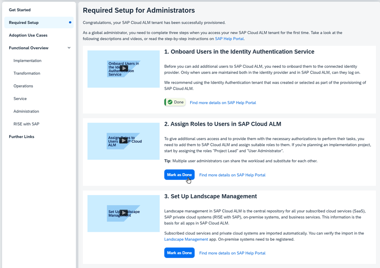Open Further Links in sidebar
This screenshot has height=268, width=380.
[22, 137]
